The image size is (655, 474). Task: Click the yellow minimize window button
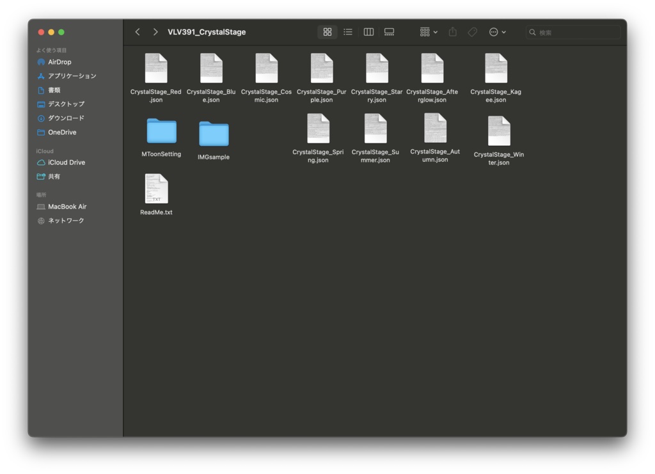(x=51, y=32)
